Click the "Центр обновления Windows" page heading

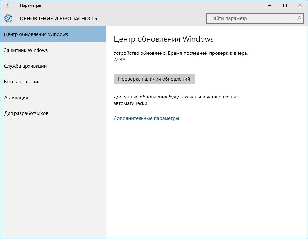pyautogui.click(x=164, y=39)
